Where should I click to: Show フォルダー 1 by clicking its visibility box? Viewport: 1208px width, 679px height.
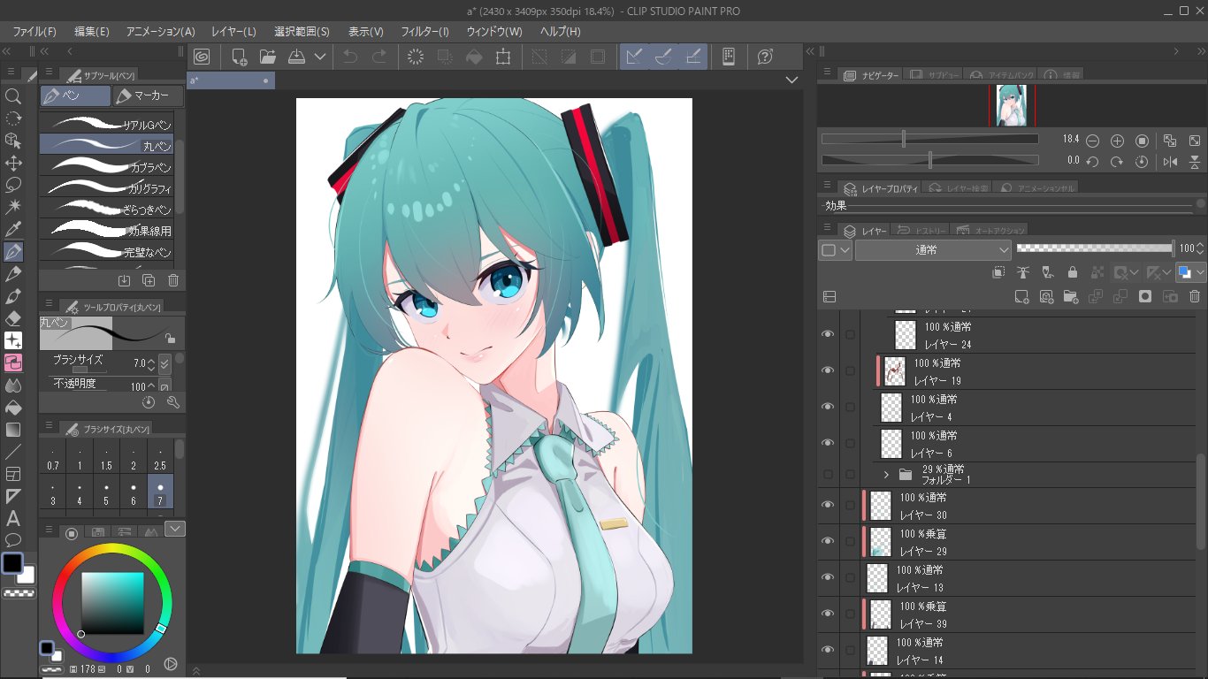[x=828, y=475]
